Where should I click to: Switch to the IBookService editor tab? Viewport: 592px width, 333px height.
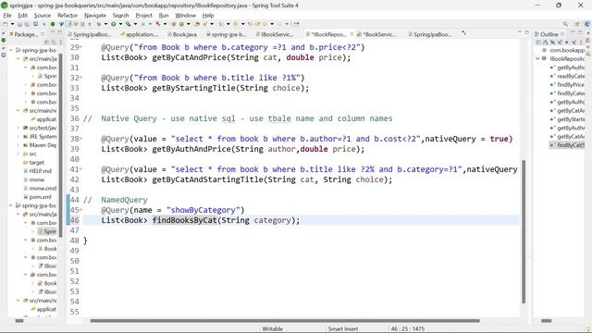pyautogui.click(x=275, y=34)
